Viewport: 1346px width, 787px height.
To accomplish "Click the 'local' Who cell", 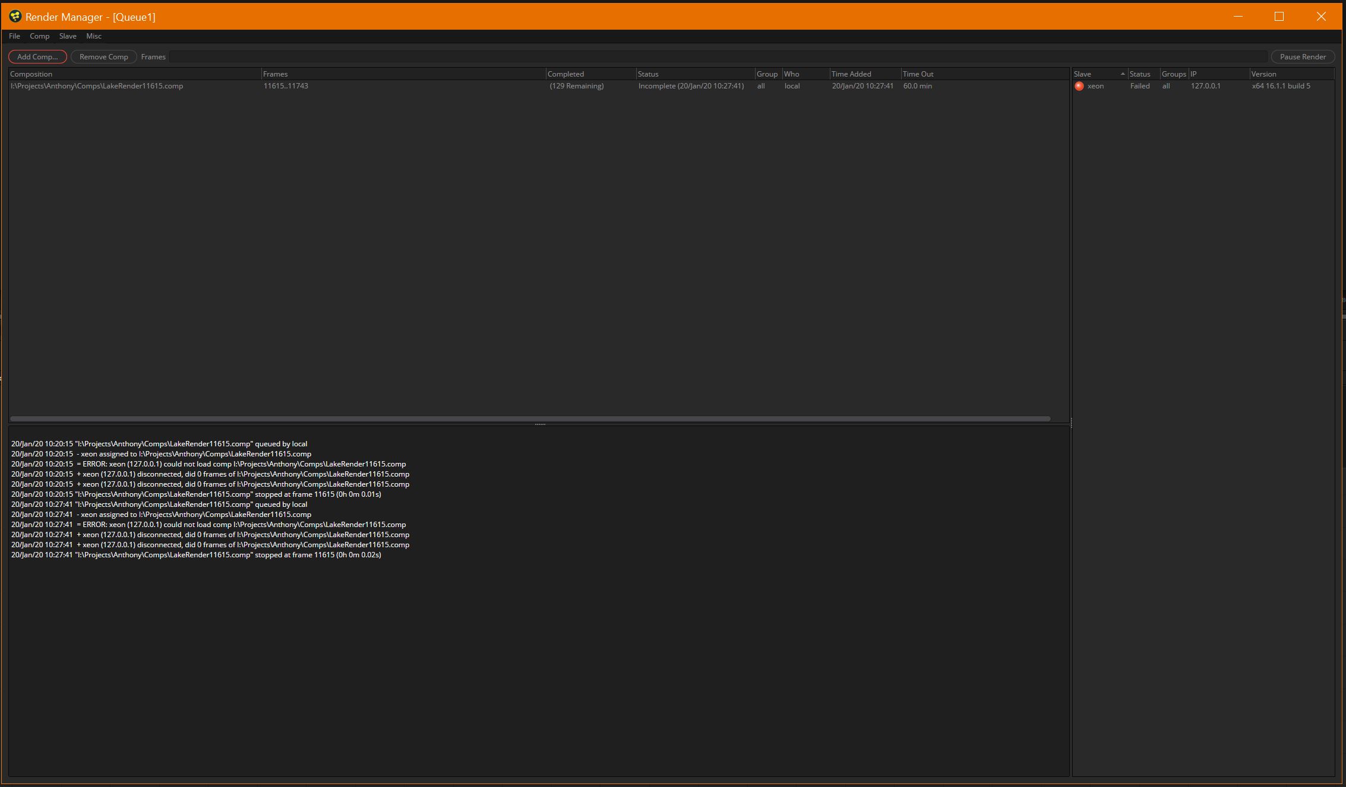I will click(x=792, y=86).
